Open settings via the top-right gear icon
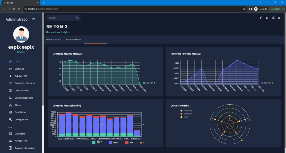 tap(273, 18)
